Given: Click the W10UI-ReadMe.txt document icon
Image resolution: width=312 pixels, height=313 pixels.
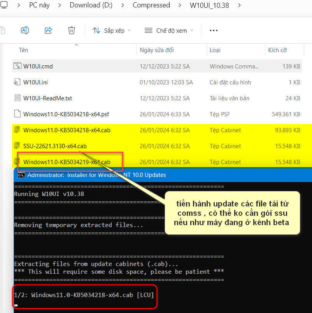Looking at the screenshot, I should click(x=18, y=98).
